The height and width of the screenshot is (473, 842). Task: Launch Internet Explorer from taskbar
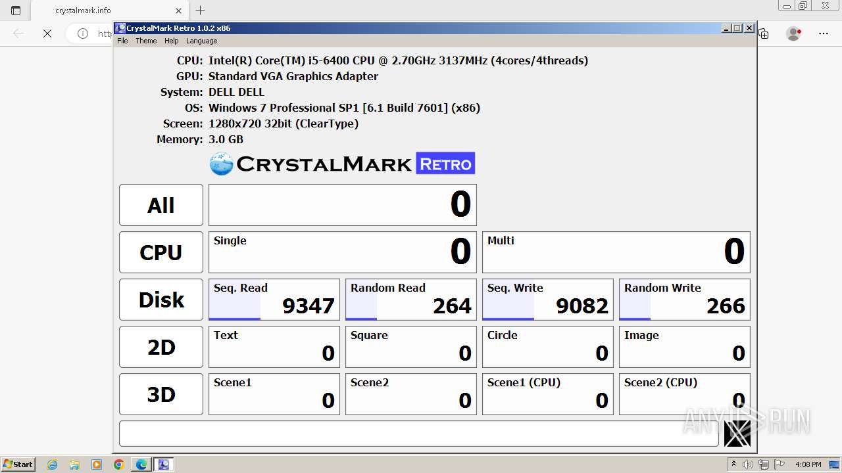pos(53,464)
